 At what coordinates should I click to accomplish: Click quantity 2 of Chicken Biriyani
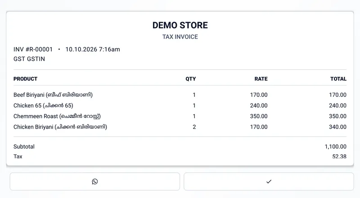[194, 127]
